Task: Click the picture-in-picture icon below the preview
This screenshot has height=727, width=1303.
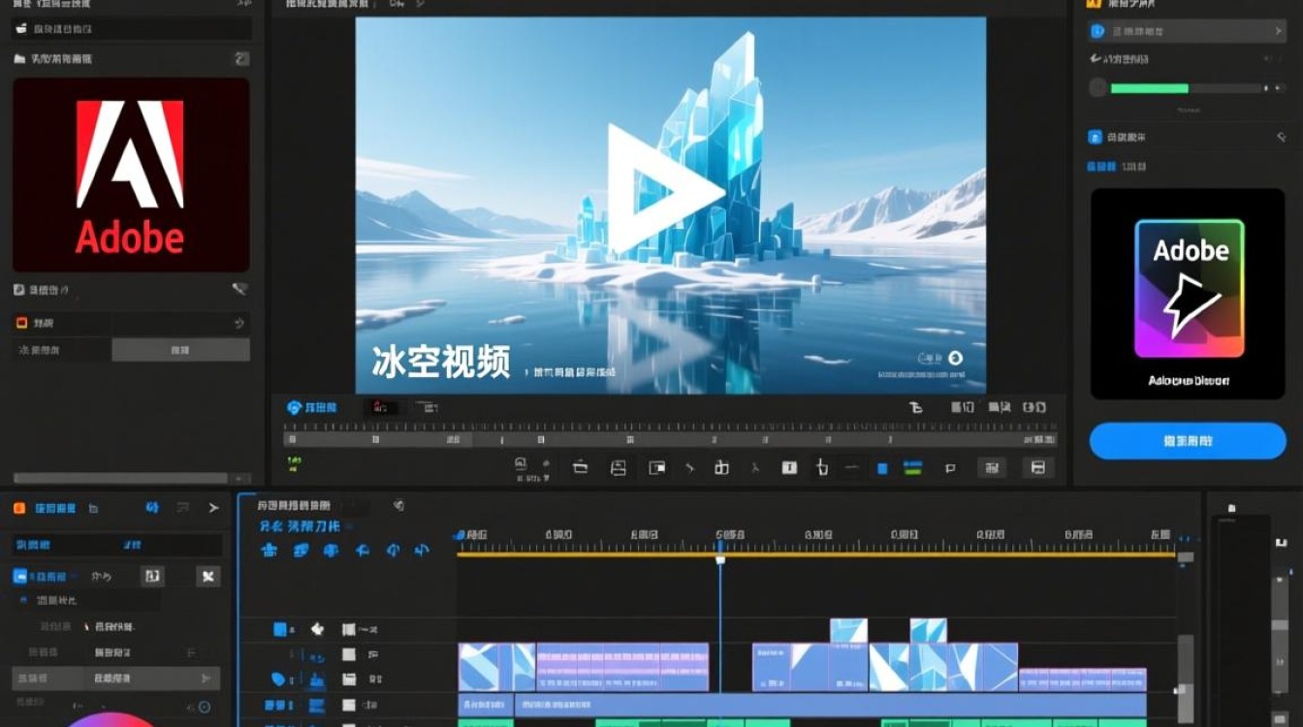Action: [x=657, y=468]
